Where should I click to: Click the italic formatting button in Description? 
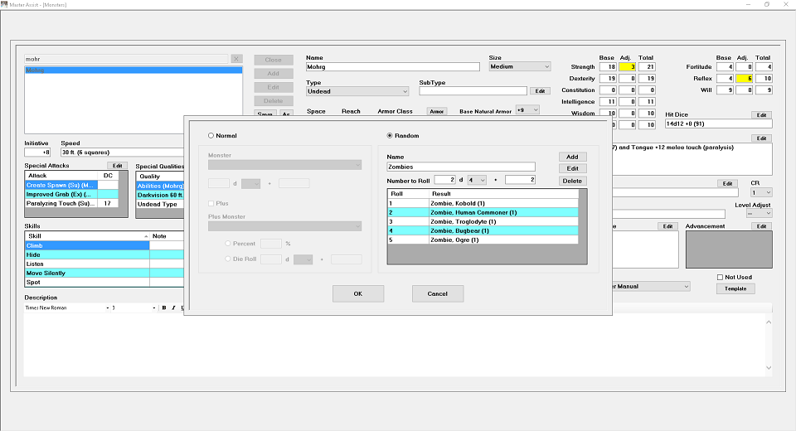pyautogui.click(x=173, y=308)
